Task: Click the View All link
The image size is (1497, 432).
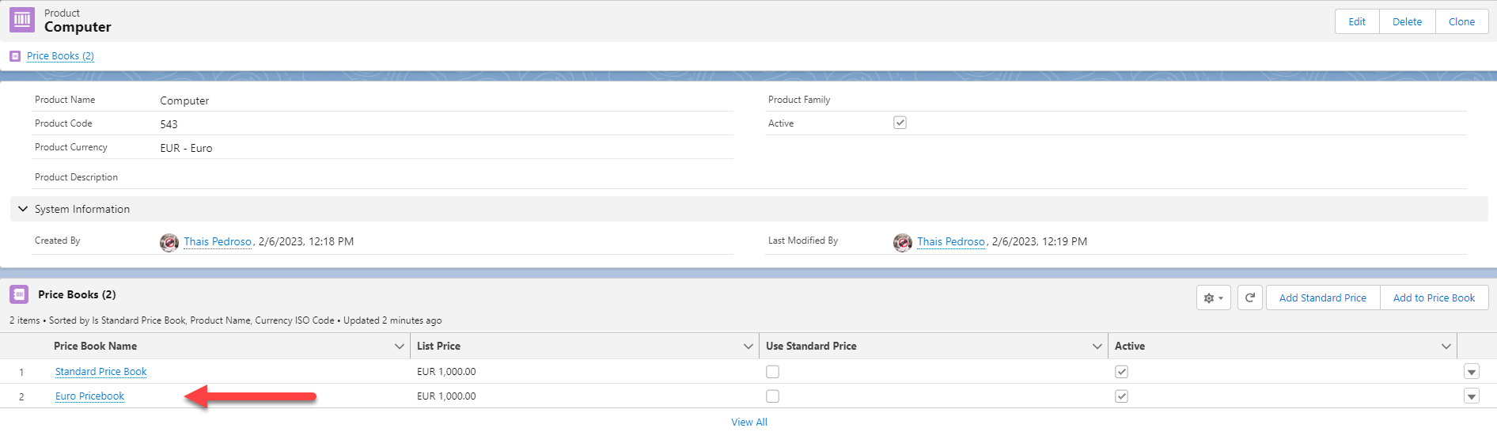Action: click(749, 423)
